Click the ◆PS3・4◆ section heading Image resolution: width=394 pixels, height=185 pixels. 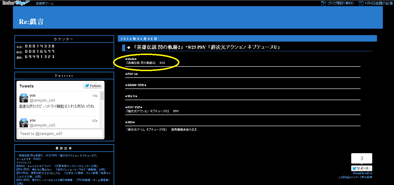pyautogui.click(x=132, y=74)
